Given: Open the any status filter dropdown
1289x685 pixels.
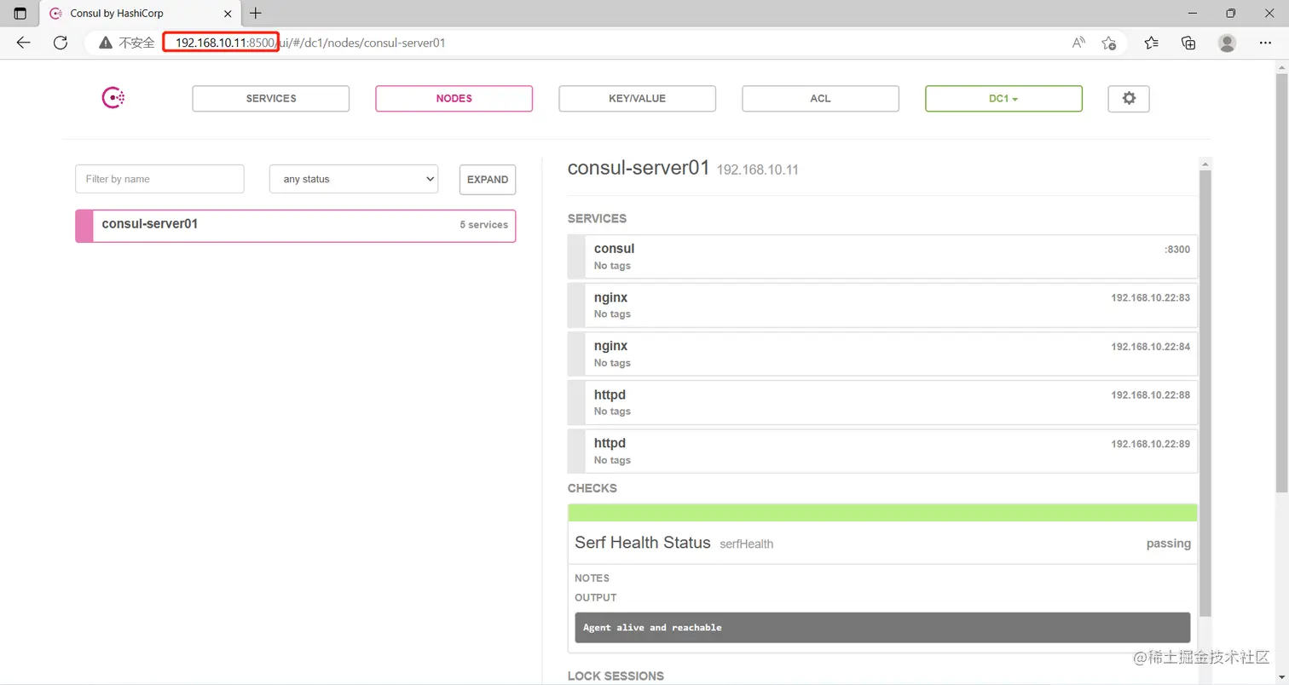Looking at the screenshot, I should [354, 179].
